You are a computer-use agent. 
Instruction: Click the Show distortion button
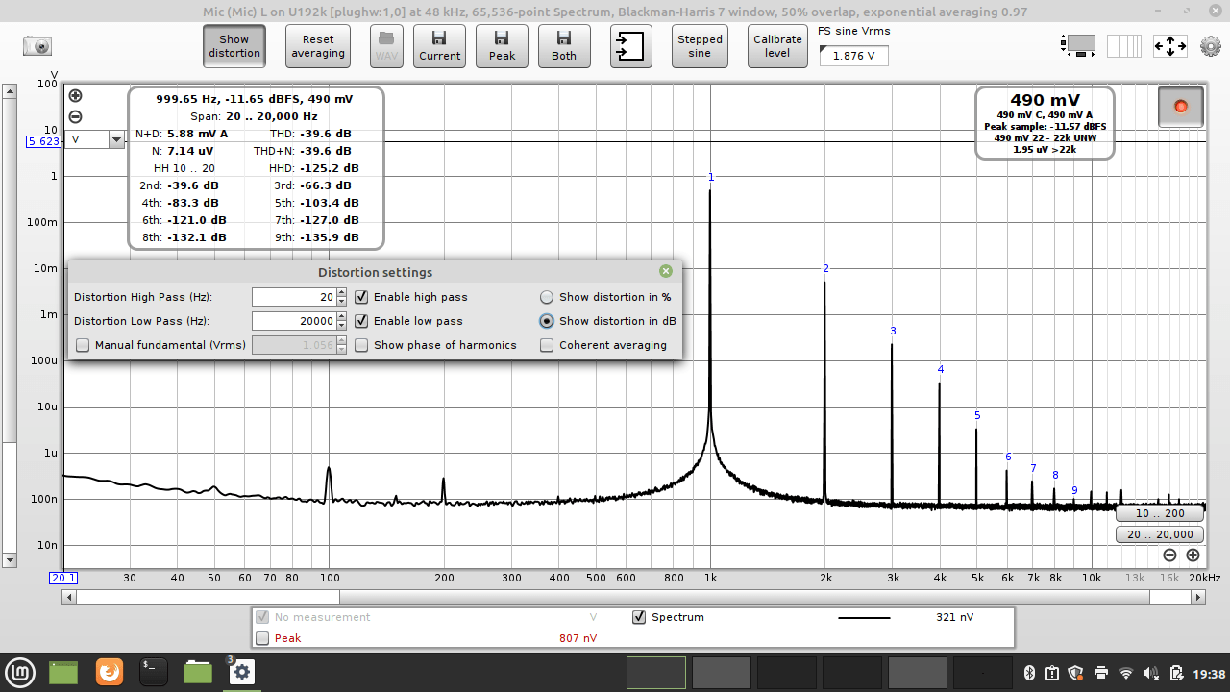[x=234, y=46]
